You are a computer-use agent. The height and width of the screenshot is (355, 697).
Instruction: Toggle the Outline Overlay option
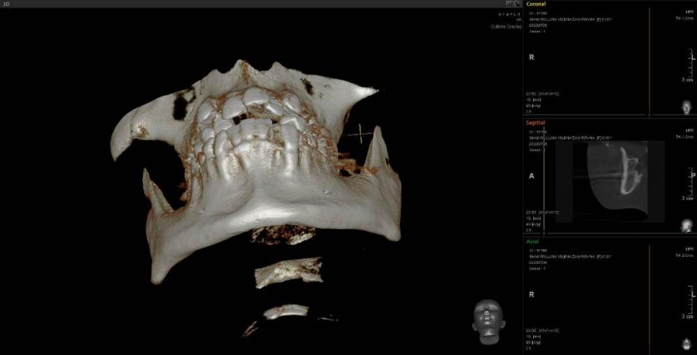click(506, 26)
